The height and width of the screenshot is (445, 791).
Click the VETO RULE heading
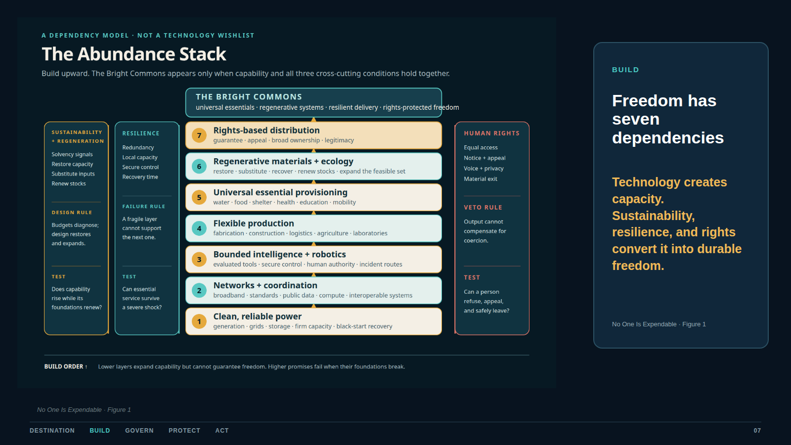pyautogui.click(x=483, y=208)
